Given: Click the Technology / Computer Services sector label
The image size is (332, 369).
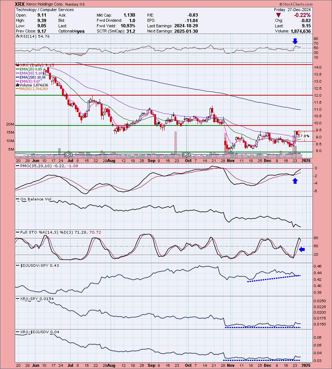Looking at the screenshot, I should click(45, 10).
